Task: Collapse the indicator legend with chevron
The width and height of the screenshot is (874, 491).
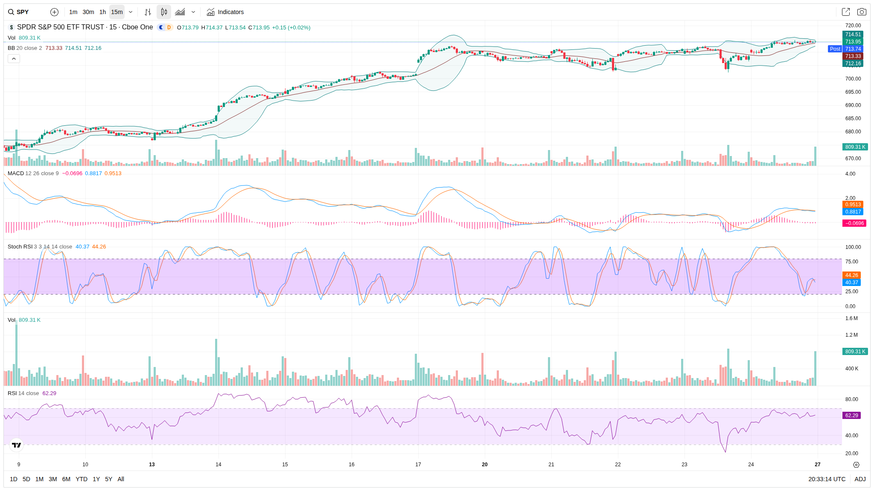Action: (14, 58)
